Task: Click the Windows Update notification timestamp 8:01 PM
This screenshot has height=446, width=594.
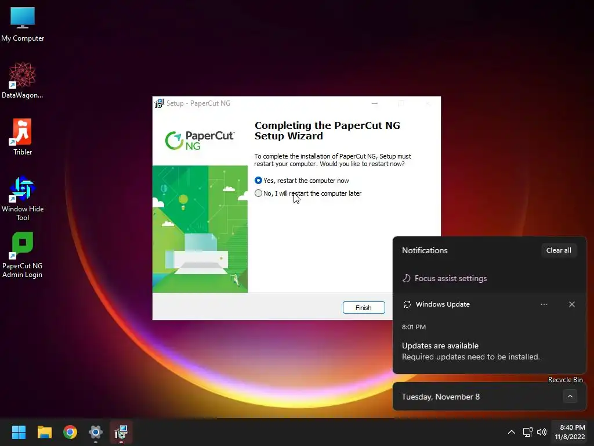Action: point(414,327)
